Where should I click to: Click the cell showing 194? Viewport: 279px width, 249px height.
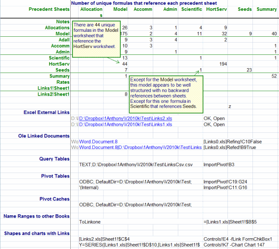click(223, 64)
